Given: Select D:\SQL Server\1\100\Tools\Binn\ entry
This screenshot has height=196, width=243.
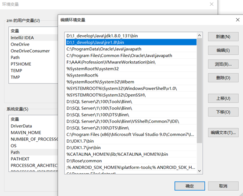Looking at the screenshot, I should (131, 108).
